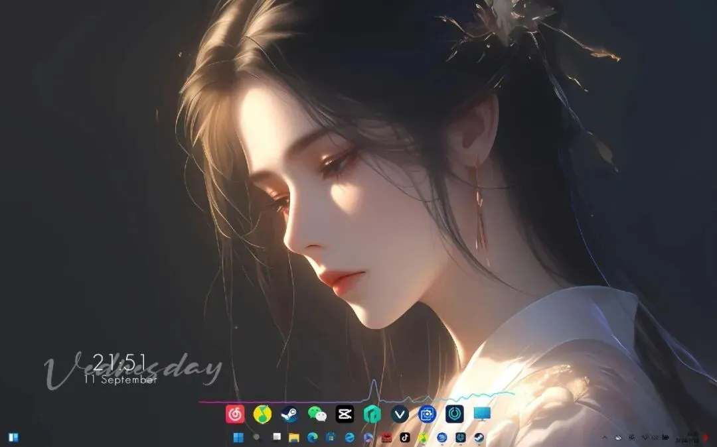Open the dark circle V app in dock
The width and height of the screenshot is (717, 447).
tap(399, 414)
